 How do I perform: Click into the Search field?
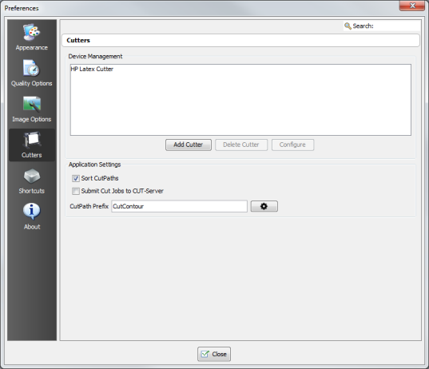pos(397,26)
